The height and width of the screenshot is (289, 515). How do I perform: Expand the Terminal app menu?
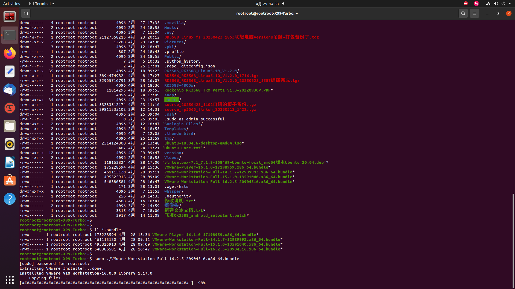pyautogui.click(x=42, y=4)
